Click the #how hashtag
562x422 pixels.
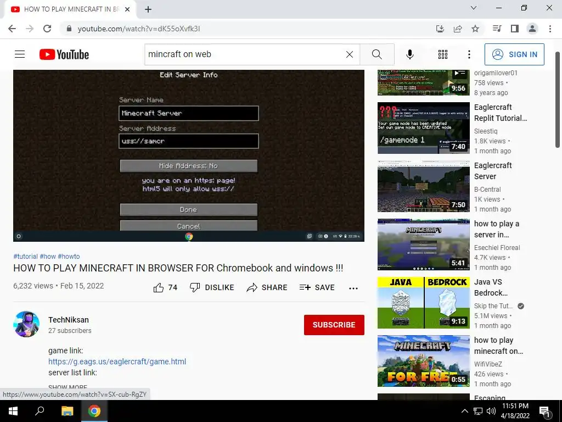point(48,257)
